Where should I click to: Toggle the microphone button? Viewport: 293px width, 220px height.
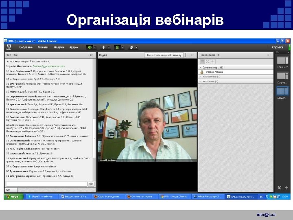click(103, 47)
